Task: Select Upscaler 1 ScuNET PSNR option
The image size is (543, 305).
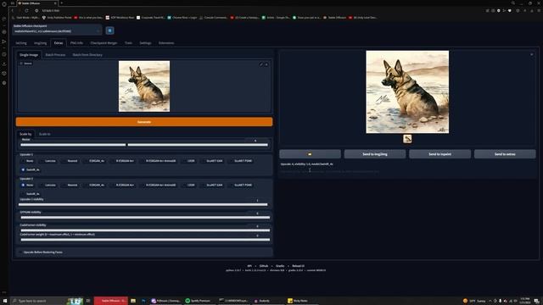Action: (x=240, y=161)
